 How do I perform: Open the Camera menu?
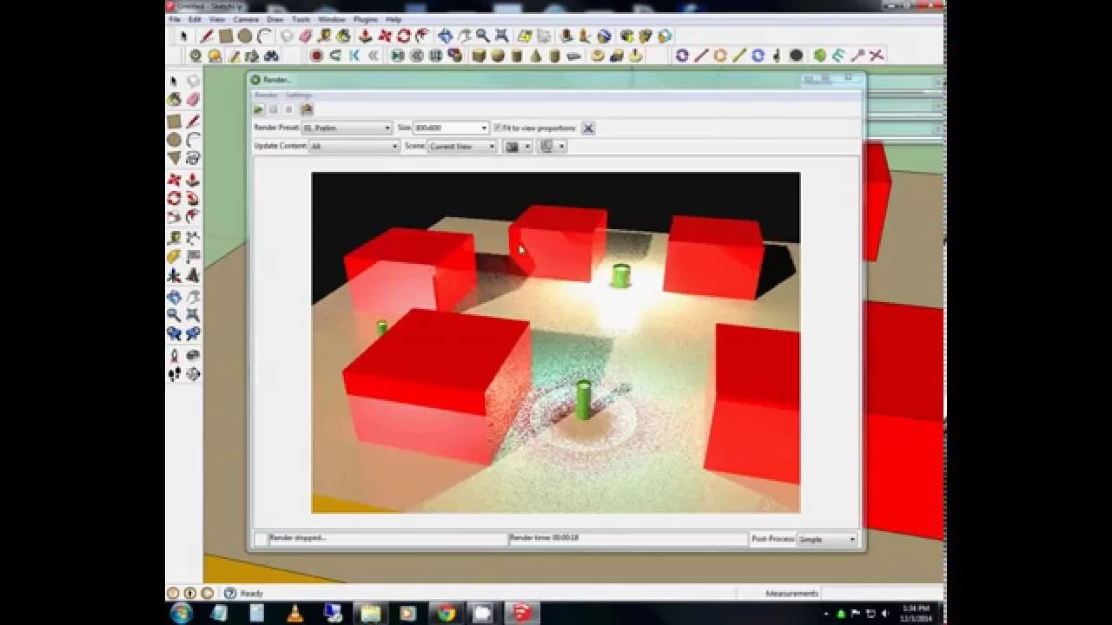[246, 19]
